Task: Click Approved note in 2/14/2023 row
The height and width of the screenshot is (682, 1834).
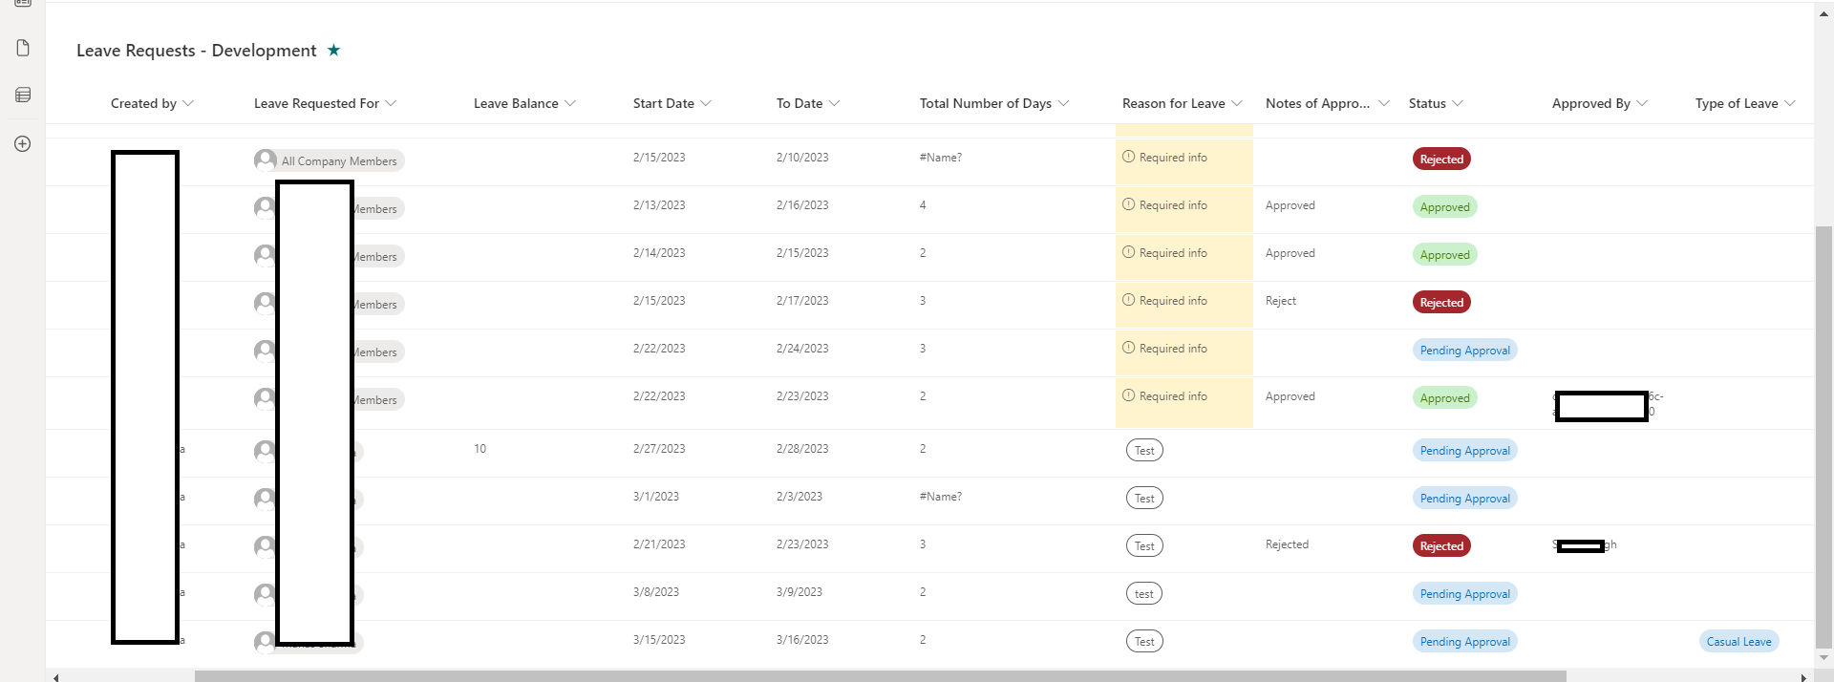Action: click(x=1290, y=253)
